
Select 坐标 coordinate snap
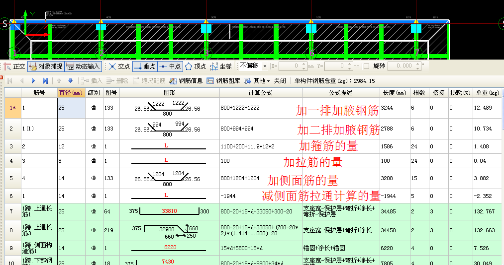(x=221, y=66)
